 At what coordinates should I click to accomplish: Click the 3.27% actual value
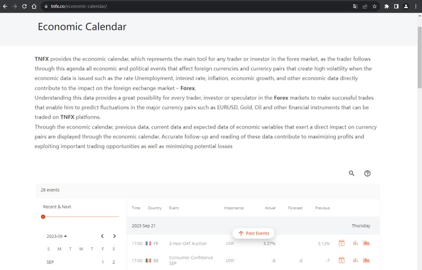[x=269, y=244]
